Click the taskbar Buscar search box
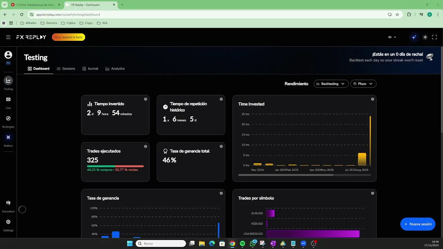 click(161, 243)
